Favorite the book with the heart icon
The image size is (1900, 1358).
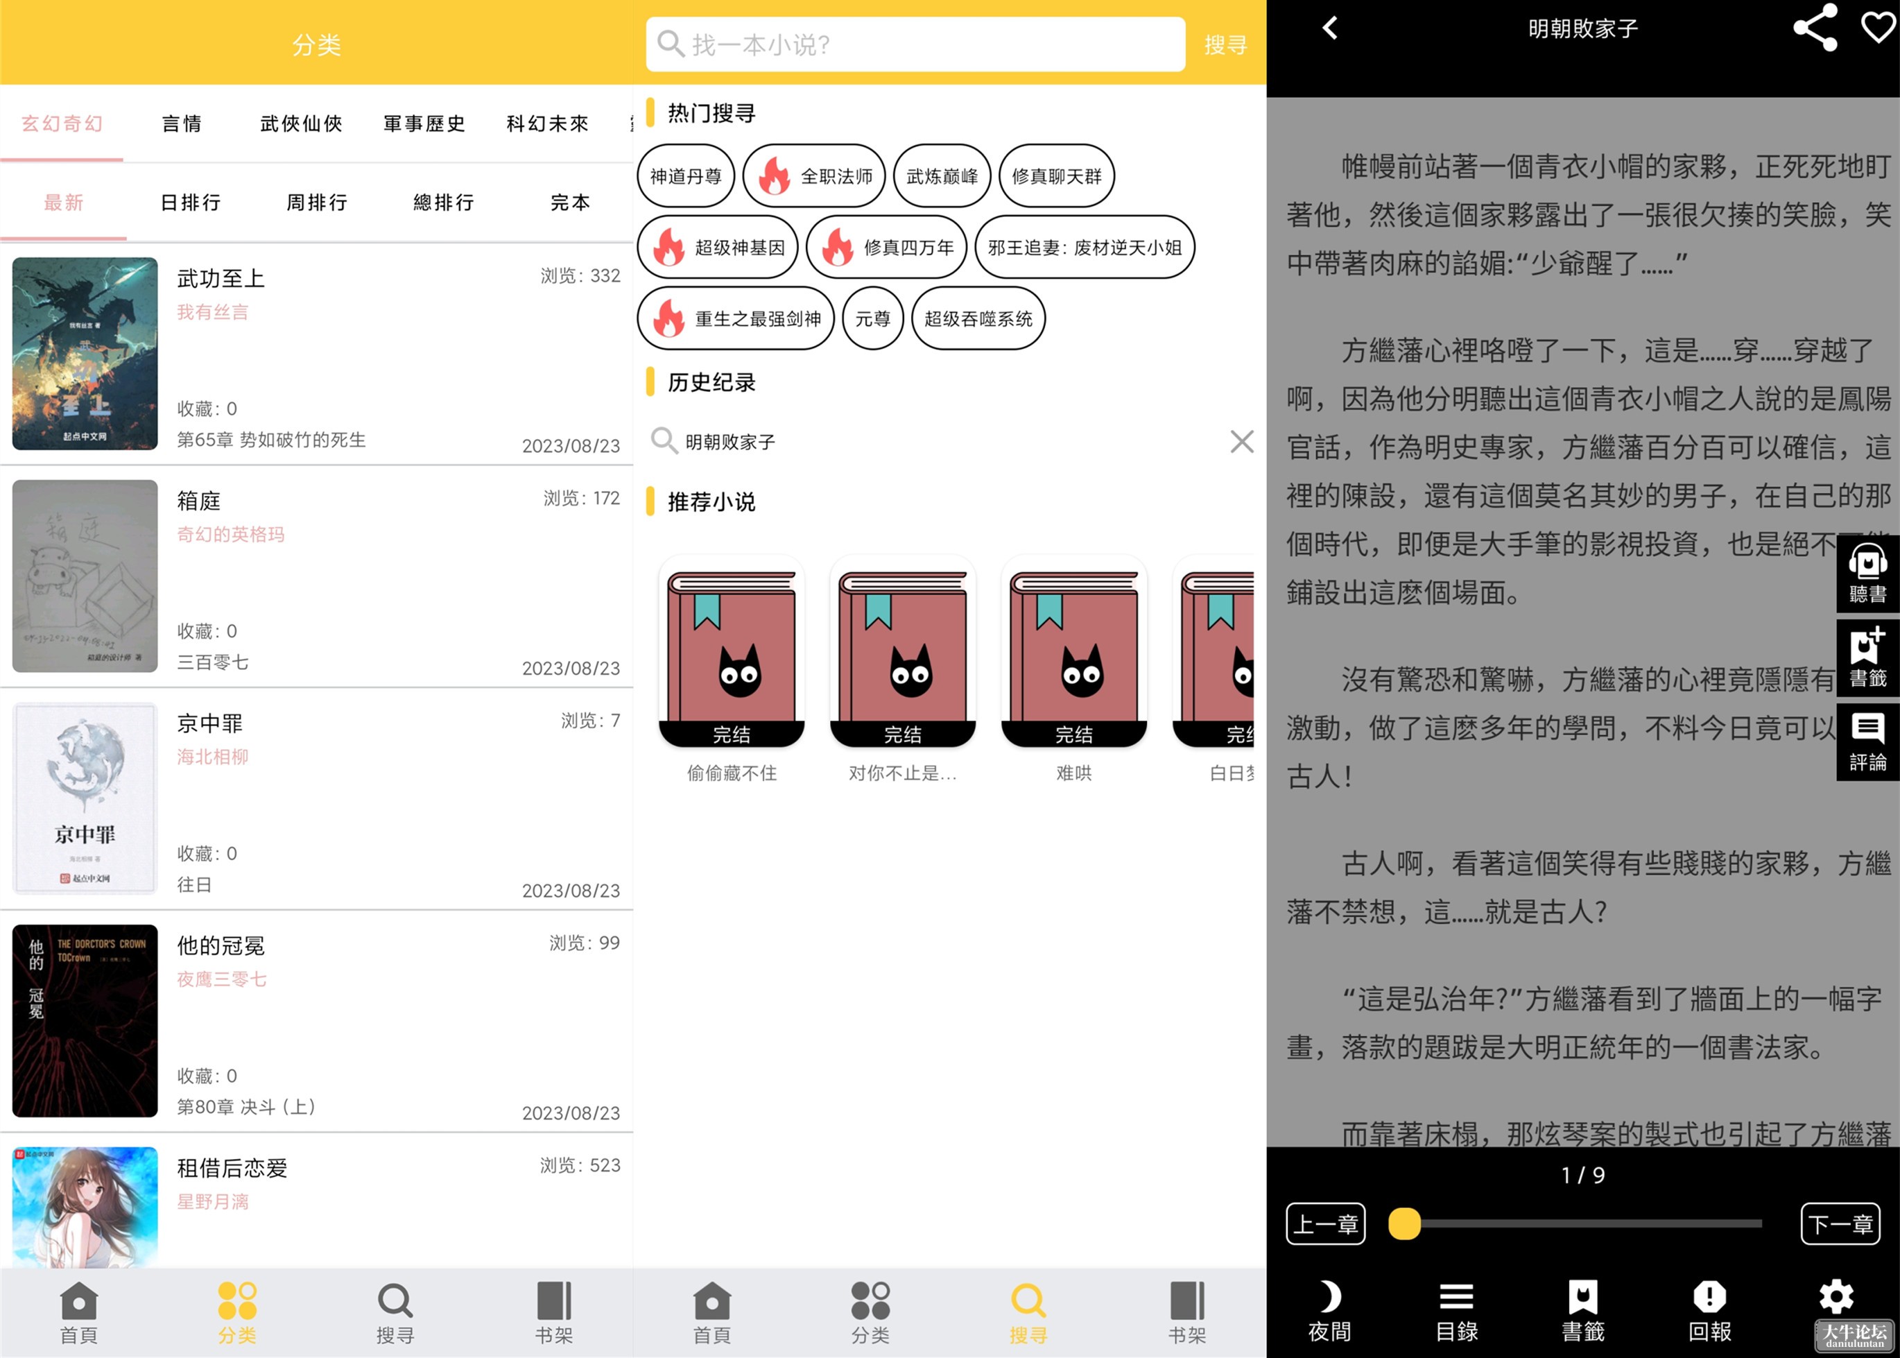pos(1879,28)
